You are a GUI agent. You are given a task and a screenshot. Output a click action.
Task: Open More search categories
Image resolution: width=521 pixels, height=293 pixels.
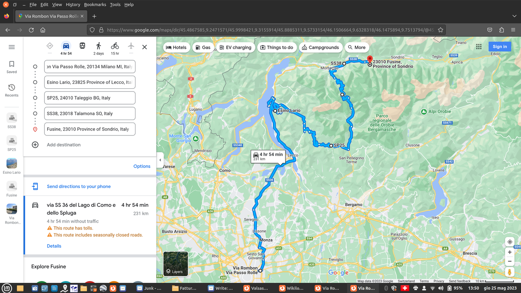click(x=357, y=47)
